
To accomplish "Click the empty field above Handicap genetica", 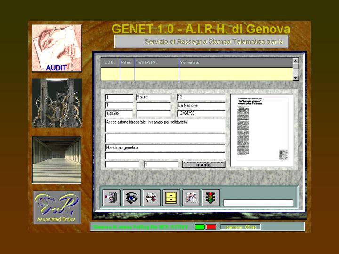I will (x=165, y=138).
